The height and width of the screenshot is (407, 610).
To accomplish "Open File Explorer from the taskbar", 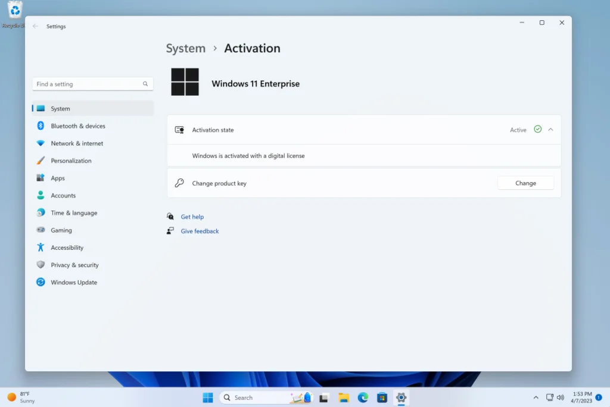I will pyautogui.click(x=344, y=397).
